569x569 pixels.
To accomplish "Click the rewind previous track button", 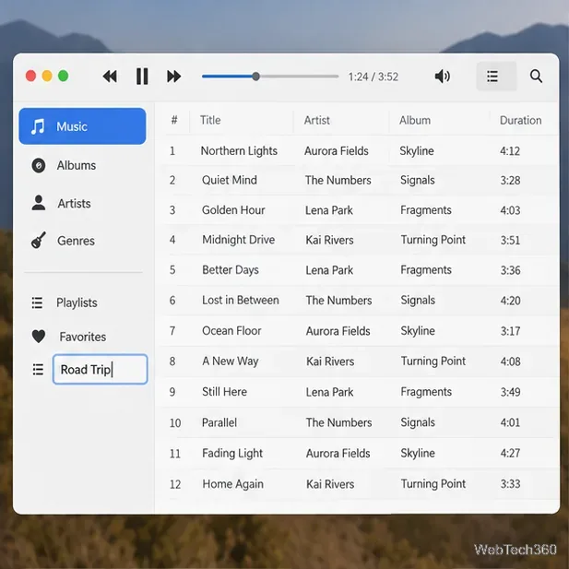I will point(110,77).
